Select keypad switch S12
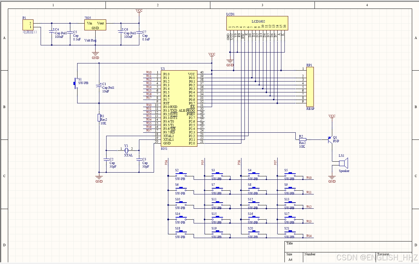This screenshot has height=264, width=419. [253, 204]
